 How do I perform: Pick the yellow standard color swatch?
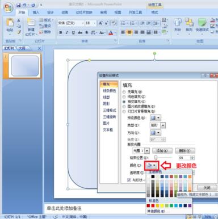tap(162, 205)
